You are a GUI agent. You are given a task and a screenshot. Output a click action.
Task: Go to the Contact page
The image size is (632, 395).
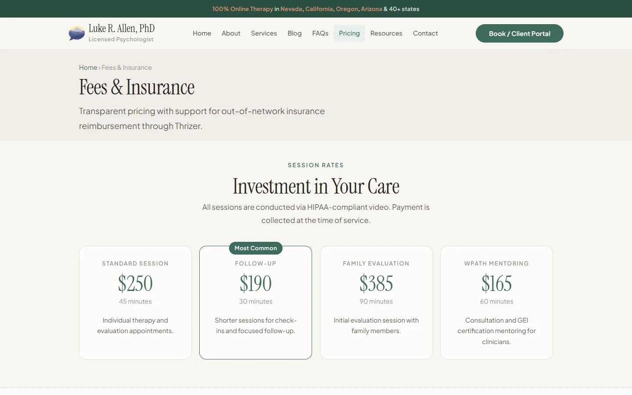tap(425, 33)
